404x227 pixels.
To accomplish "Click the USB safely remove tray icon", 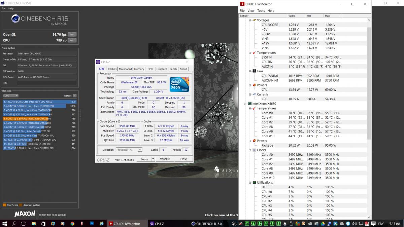I will coord(291,224).
